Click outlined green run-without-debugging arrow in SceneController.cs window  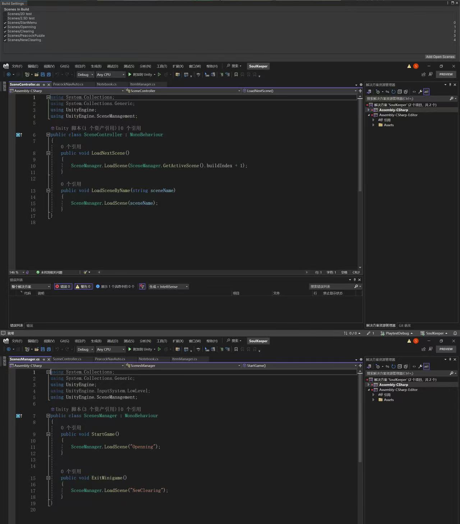(159, 74)
